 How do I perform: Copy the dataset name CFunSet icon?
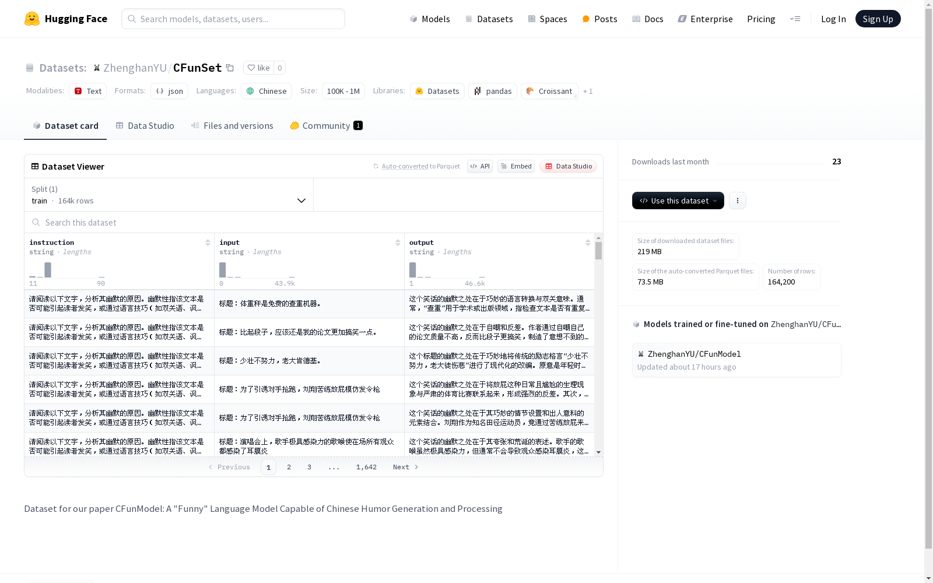(x=230, y=68)
